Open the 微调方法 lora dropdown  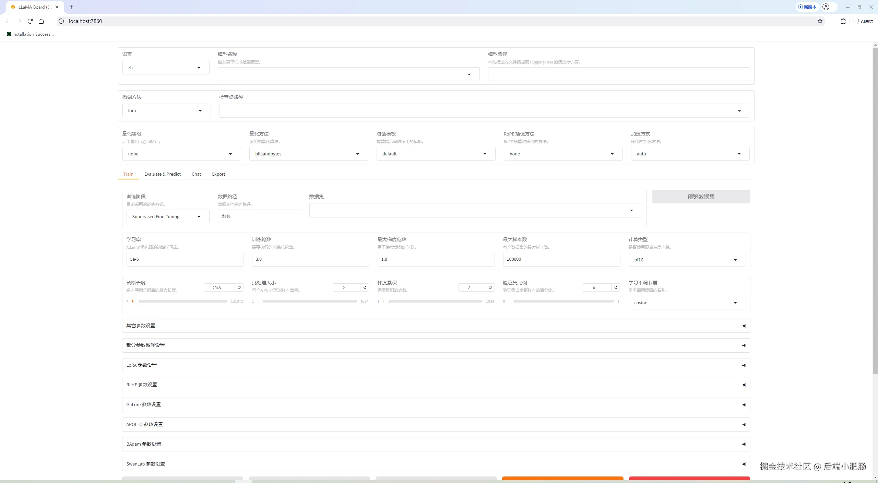pyautogui.click(x=166, y=111)
